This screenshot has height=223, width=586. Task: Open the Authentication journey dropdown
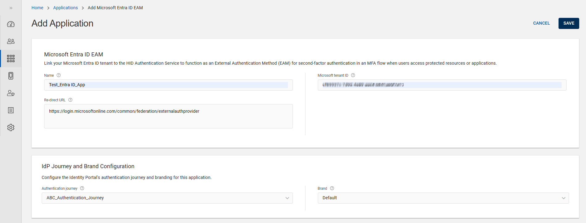click(167, 198)
